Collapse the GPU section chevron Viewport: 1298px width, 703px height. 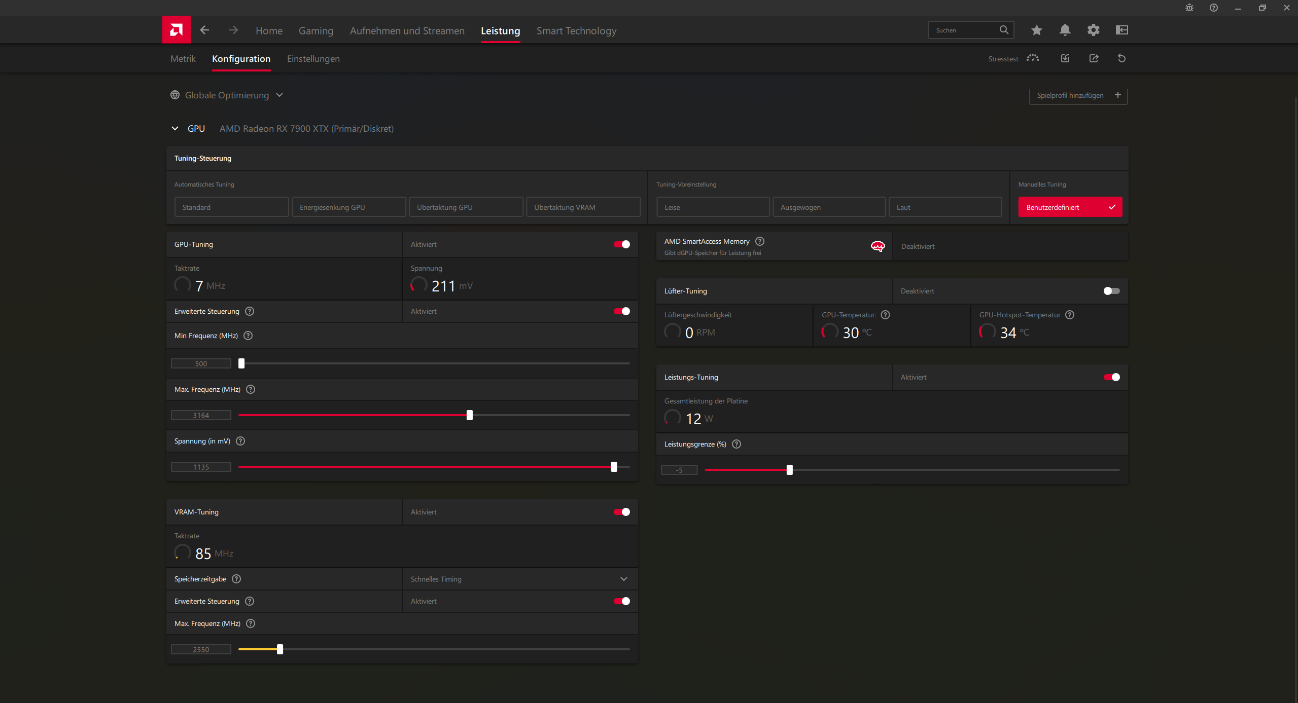[175, 129]
